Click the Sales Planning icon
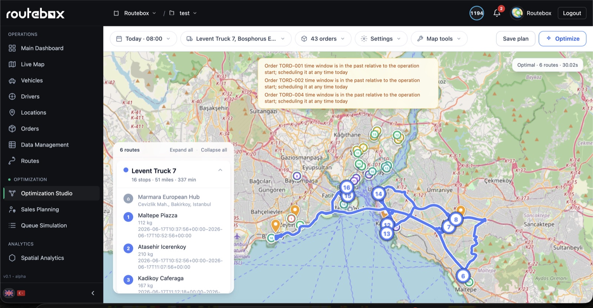The width and height of the screenshot is (593, 308). pos(12,210)
